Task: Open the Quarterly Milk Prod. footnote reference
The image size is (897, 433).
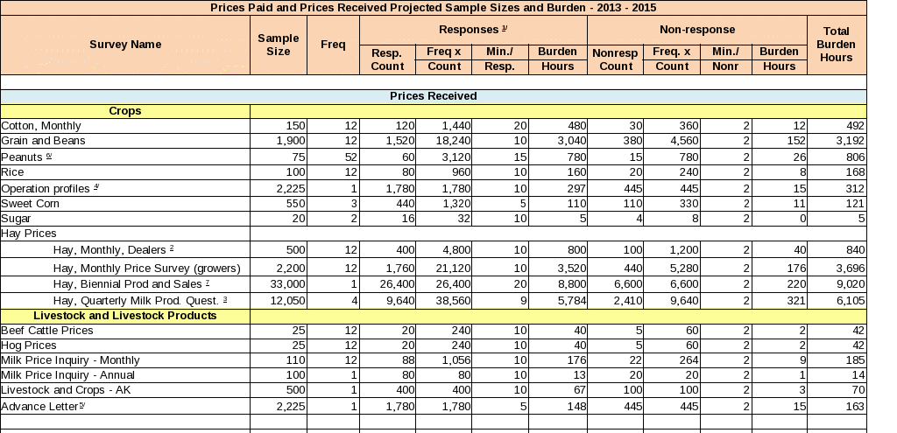Action: tap(225, 299)
